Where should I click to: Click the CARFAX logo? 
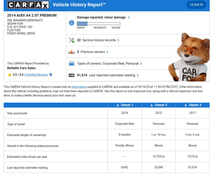pos(29,5)
